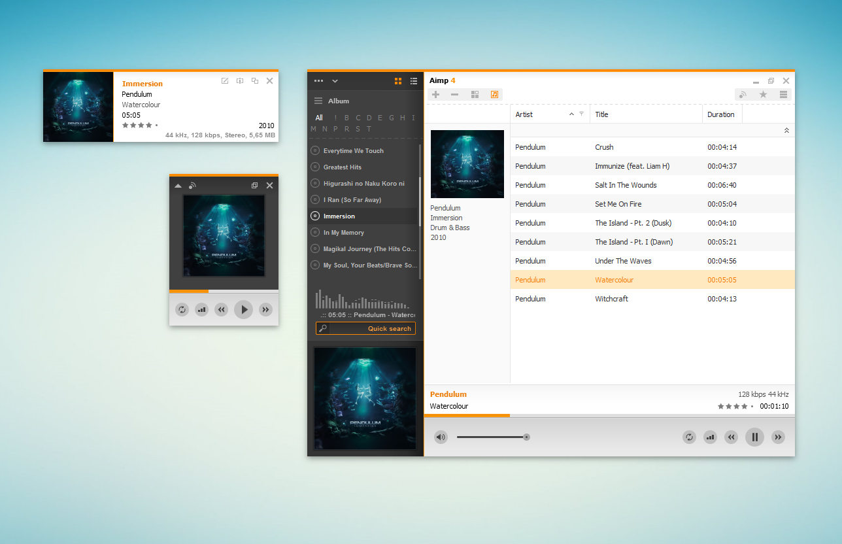Click the main player volume slider
This screenshot has width=842, height=544.
tap(493, 437)
